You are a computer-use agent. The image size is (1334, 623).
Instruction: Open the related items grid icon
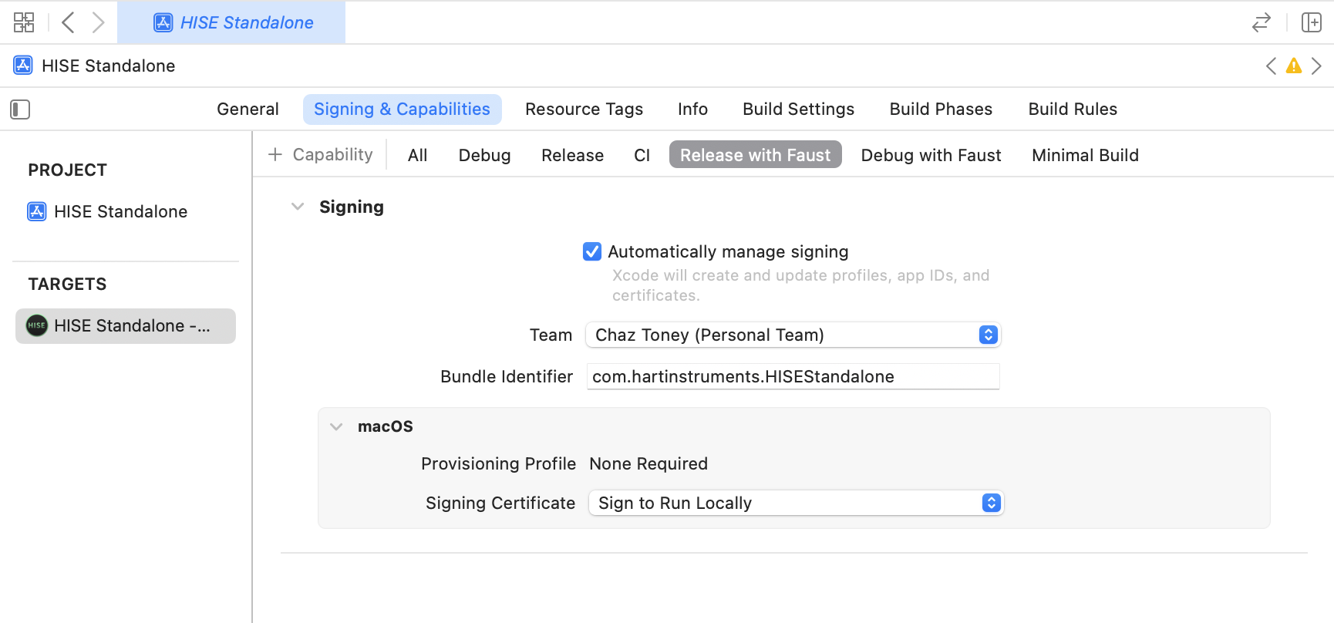(24, 22)
